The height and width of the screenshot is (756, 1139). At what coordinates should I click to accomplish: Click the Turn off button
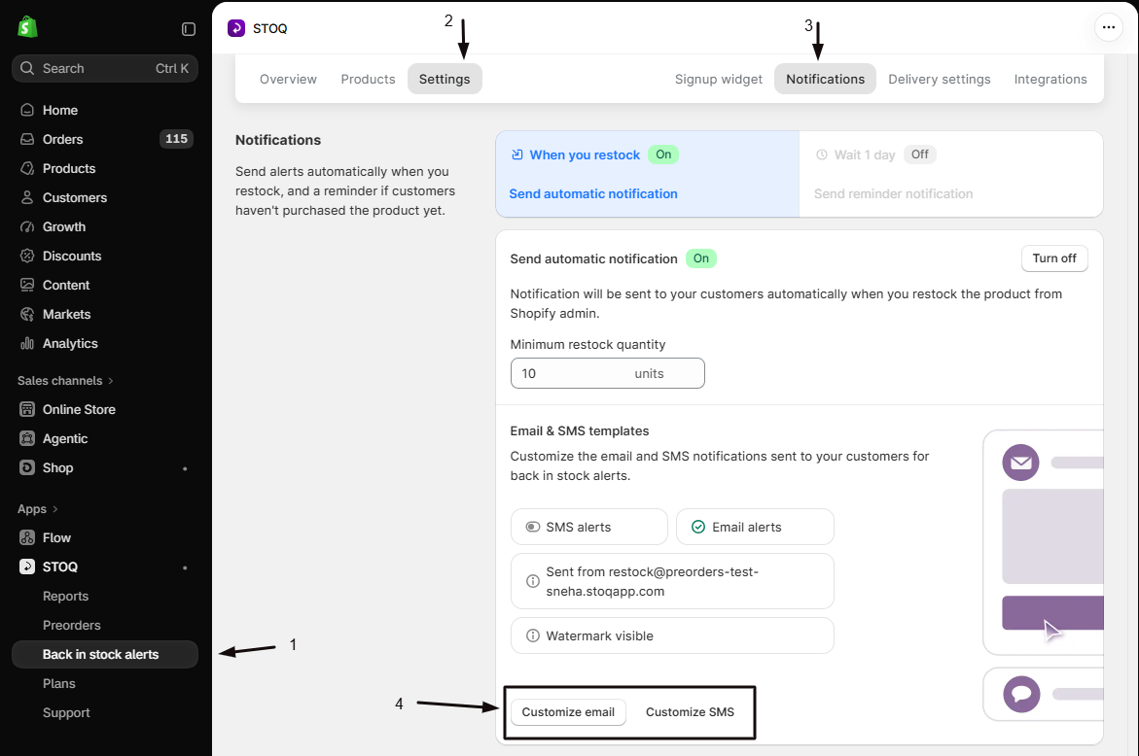pyautogui.click(x=1054, y=258)
